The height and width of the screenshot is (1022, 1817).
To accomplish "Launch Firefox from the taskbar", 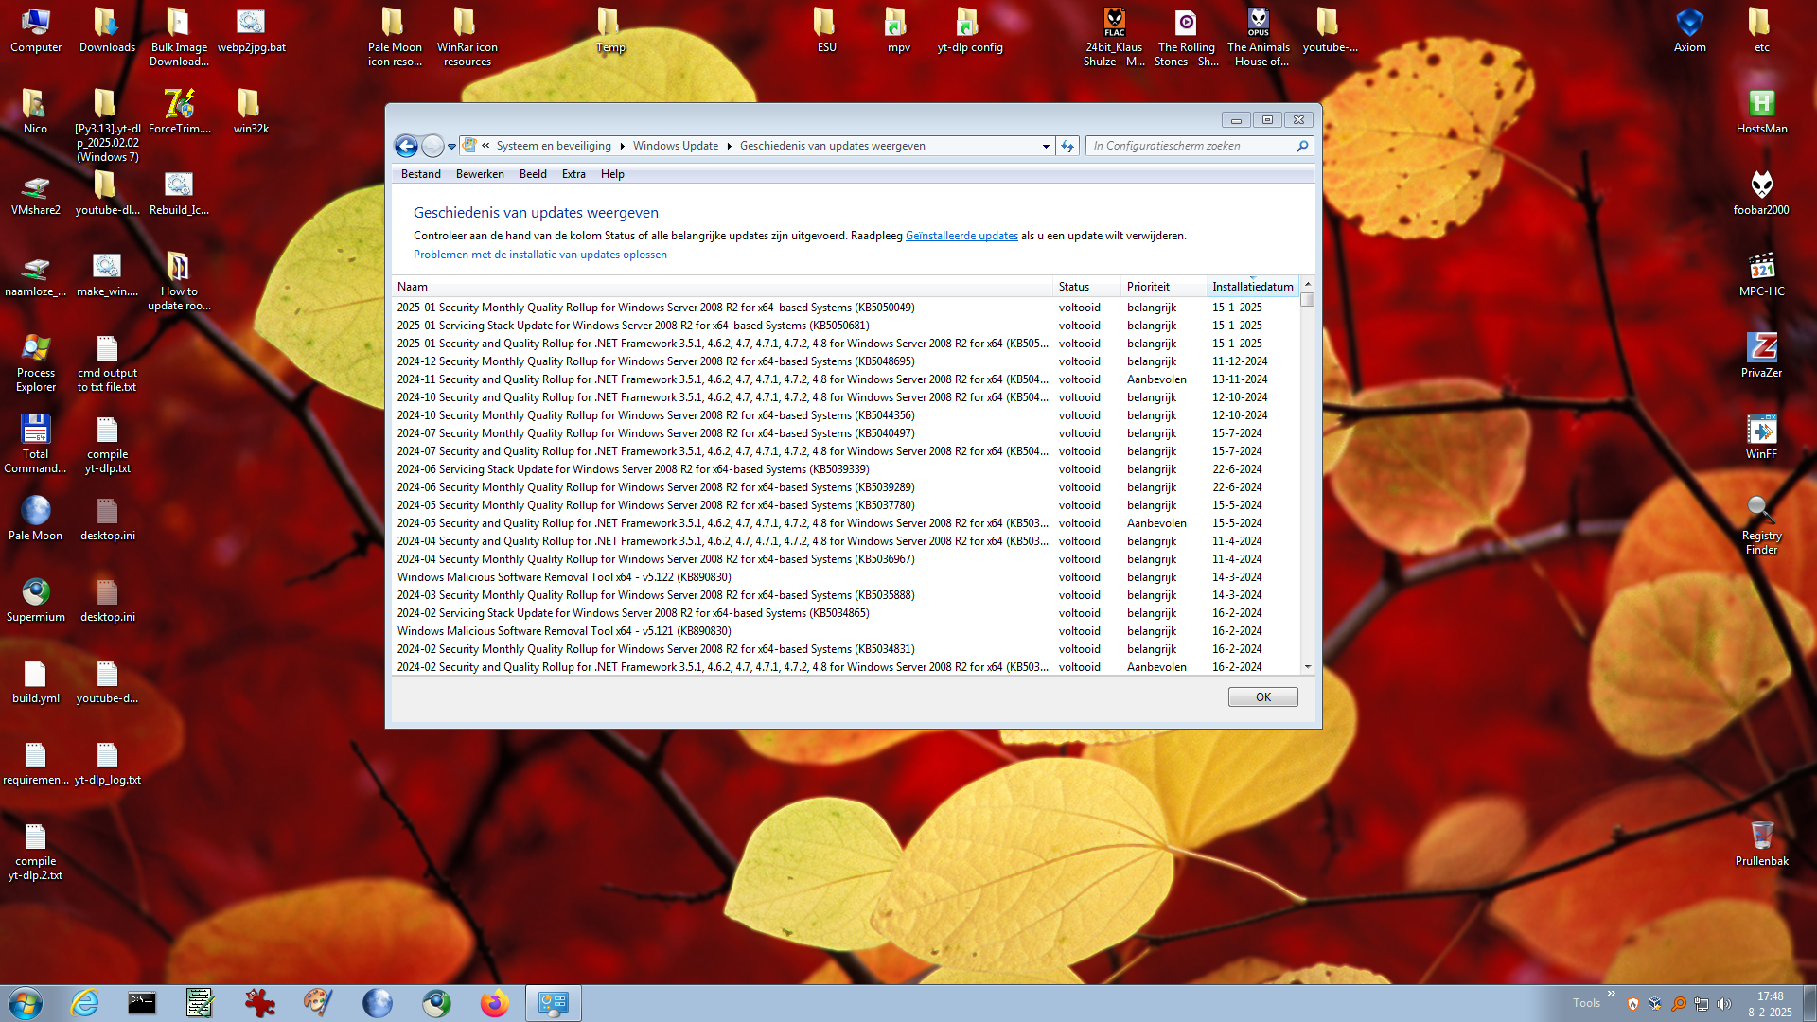I will pos(494,1003).
